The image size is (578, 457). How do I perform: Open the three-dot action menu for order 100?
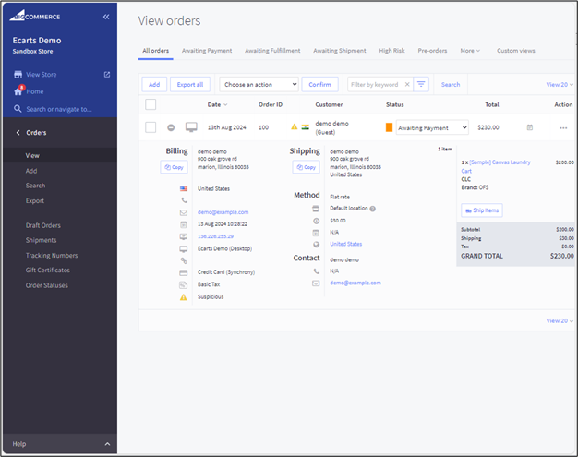(x=563, y=128)
